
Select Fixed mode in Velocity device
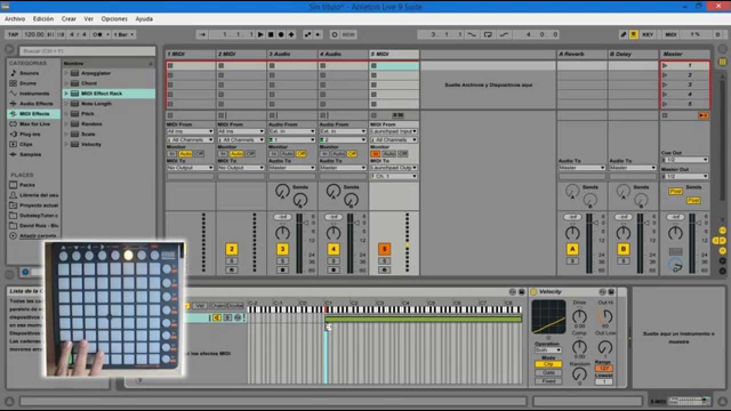point(549,381)
